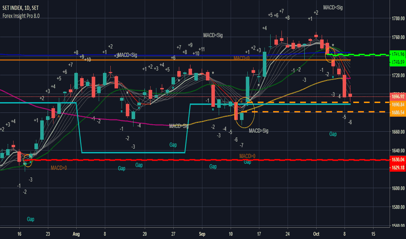406x239 pixels.
Task: Click the "27" date axis label
Action: [173, 234]
